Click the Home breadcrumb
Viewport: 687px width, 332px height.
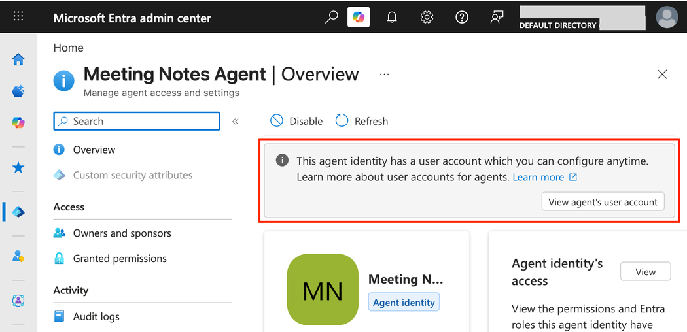[68, 48]
